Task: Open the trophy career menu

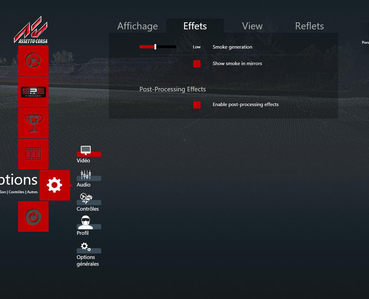Action: click(33, 123)
